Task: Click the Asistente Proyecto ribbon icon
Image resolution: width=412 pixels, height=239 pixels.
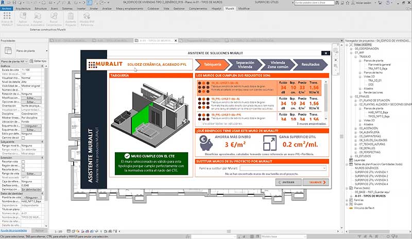Action: coord(71,16)
